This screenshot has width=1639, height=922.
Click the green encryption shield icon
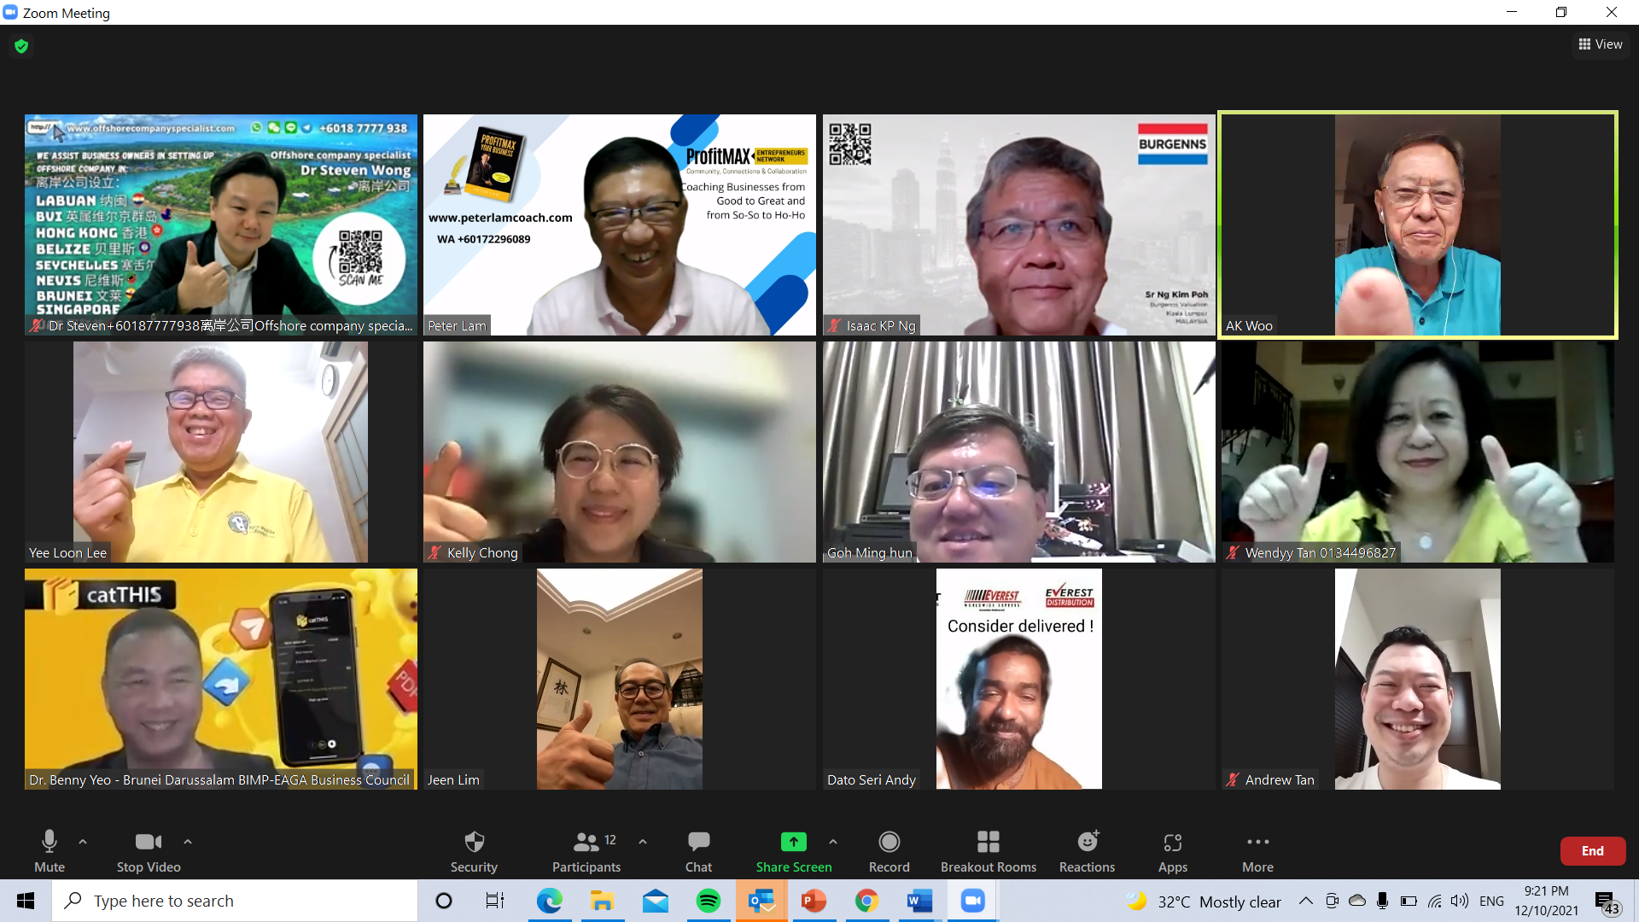pyautogui.click(x=21, y=46)
